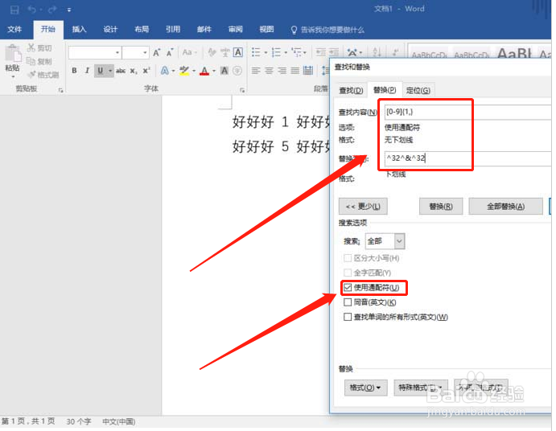Switch to the 设计 (Design) tab
Viewport: 556px width, 431px height.
pos(110,29)
